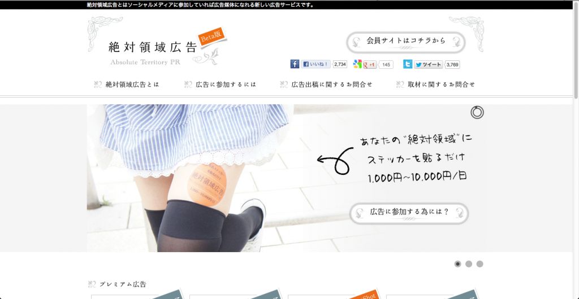Click the top black bar description text
579x299 pixels.
point(200,5)
